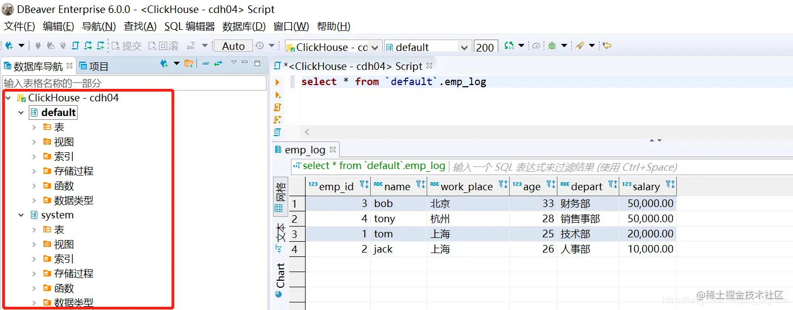This screenshot has width=793, height=310.
Task: Click the 回滚 rollback button
Action: pyautogui.click(x=163, y=46)
